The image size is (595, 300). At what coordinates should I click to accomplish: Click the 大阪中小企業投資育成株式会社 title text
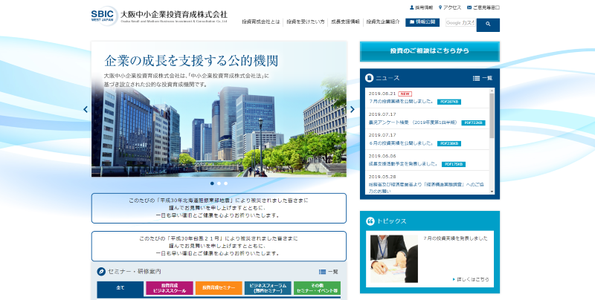coord(174,14)
